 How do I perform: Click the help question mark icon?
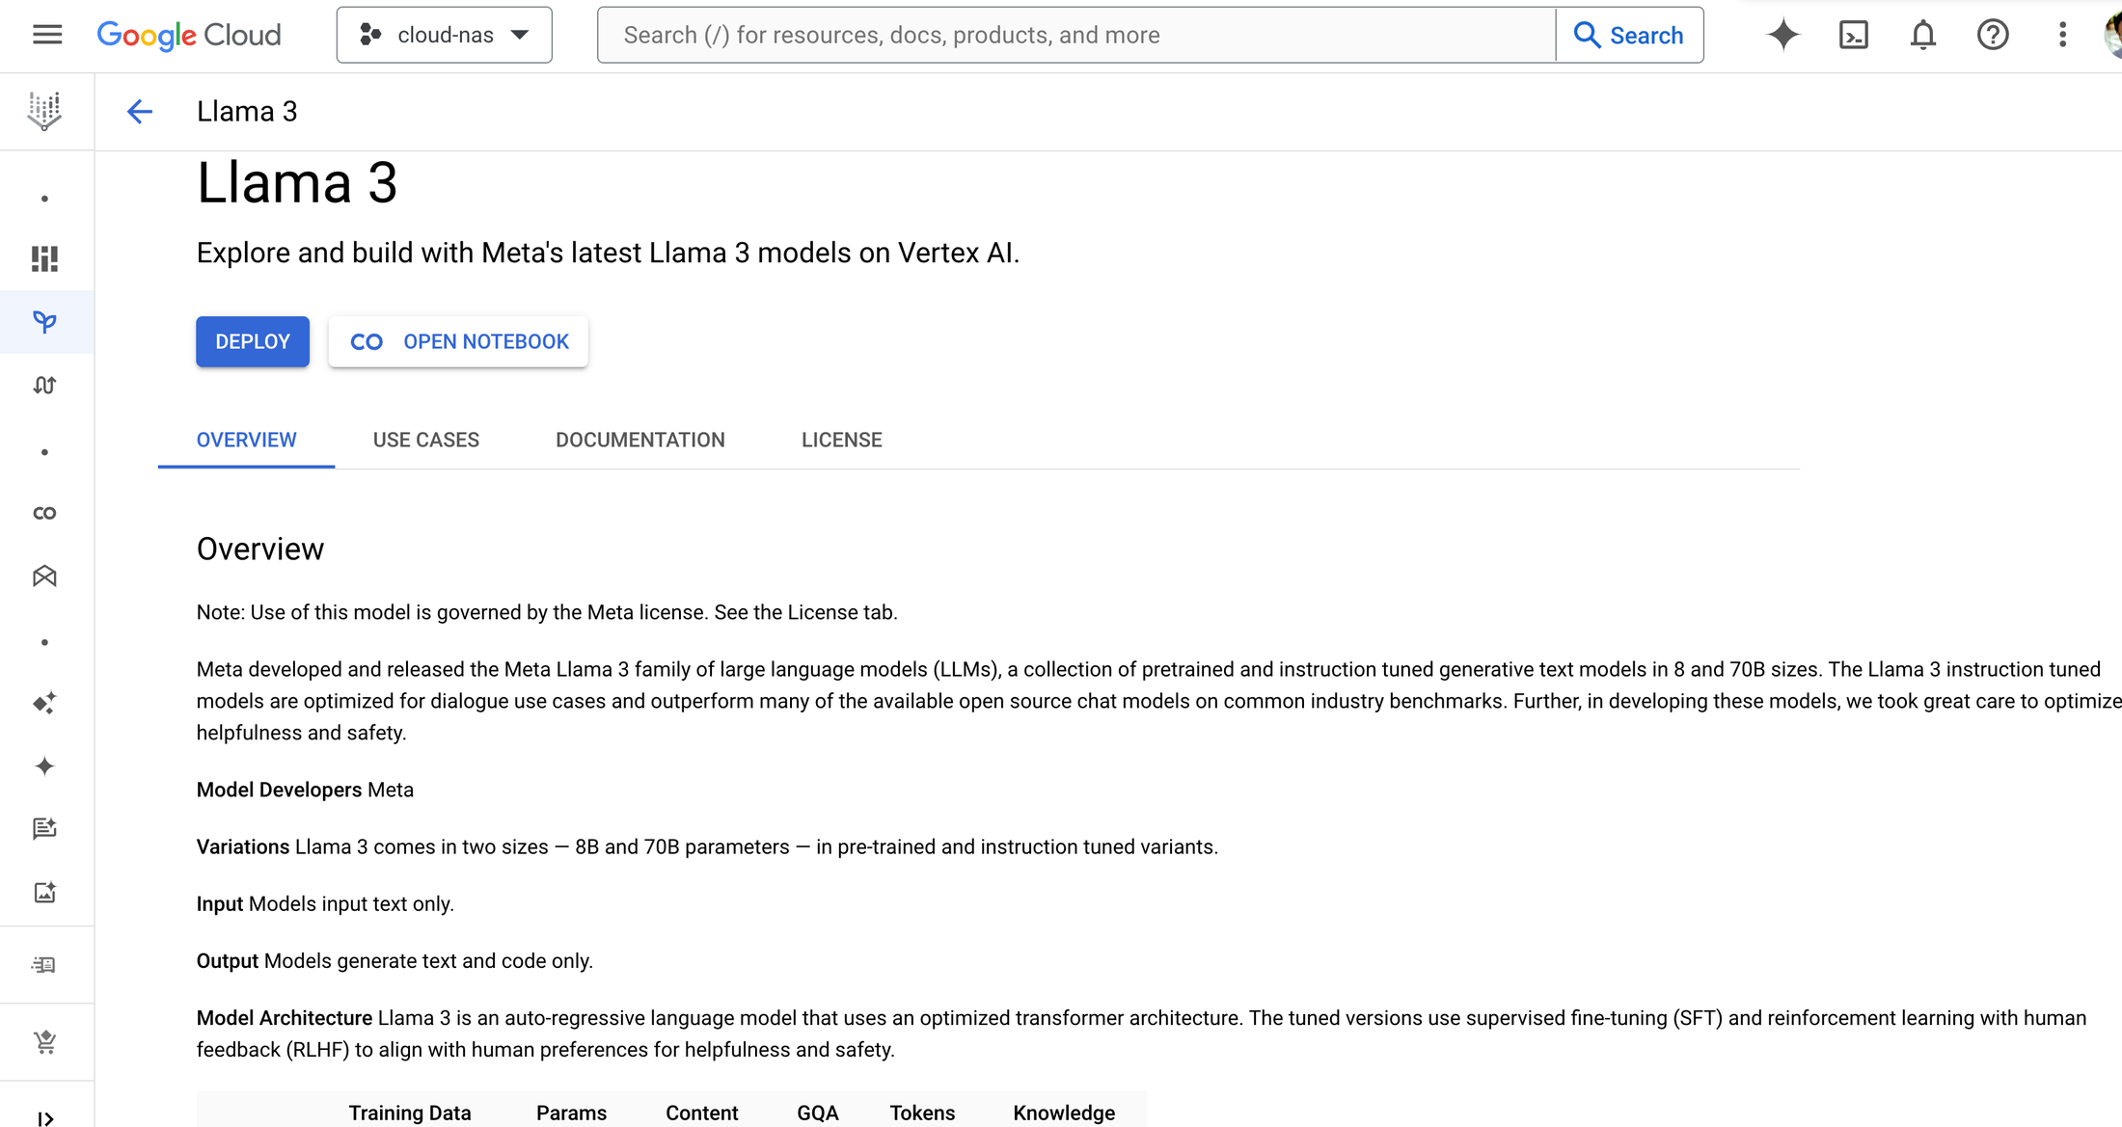1993,34
